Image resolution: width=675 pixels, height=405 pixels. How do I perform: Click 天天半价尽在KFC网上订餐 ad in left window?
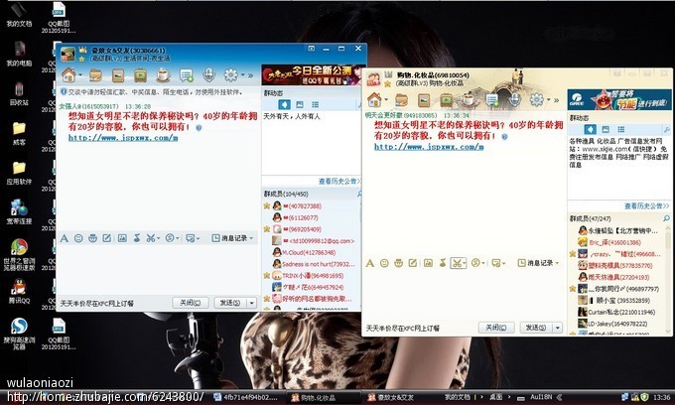97,304
